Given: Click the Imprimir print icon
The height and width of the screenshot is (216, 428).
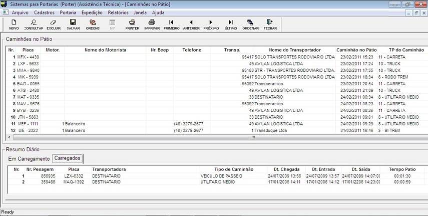Looking at the screenshot, I should (152, 24).
